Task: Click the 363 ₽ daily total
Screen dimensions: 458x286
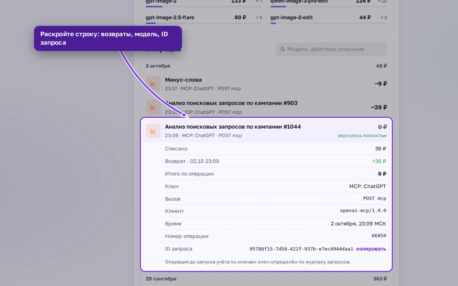Action: click(x=380, y=279)
